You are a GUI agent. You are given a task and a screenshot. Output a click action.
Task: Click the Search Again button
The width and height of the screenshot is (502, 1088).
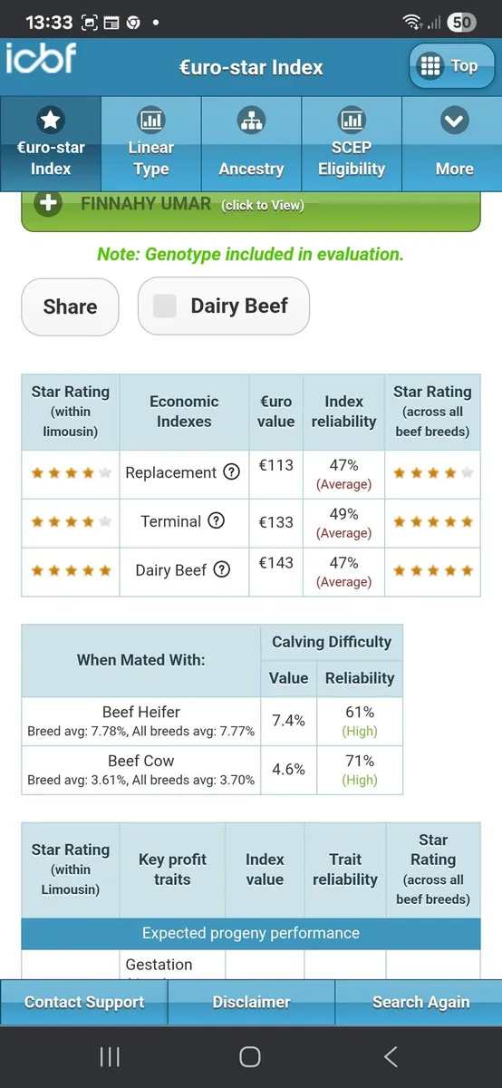[x=420, y=1002]
